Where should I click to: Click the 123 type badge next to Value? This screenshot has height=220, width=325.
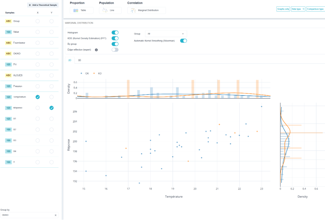pyautogui.click(x=8, y=32)
